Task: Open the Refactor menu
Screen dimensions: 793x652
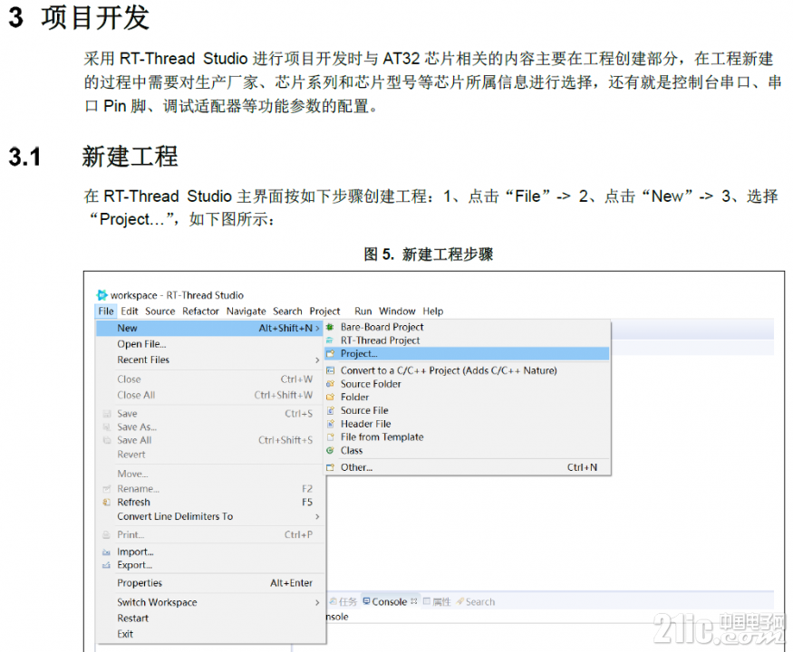Action: point(201,312)
